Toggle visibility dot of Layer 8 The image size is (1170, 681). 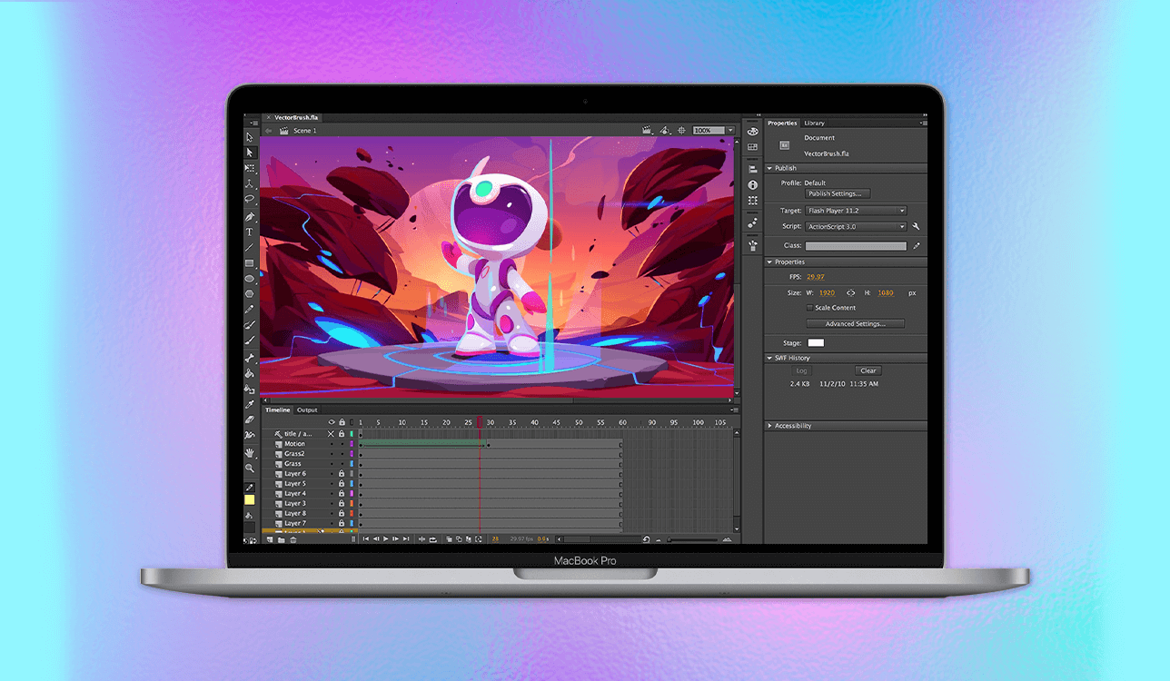[x=332, y=513]
